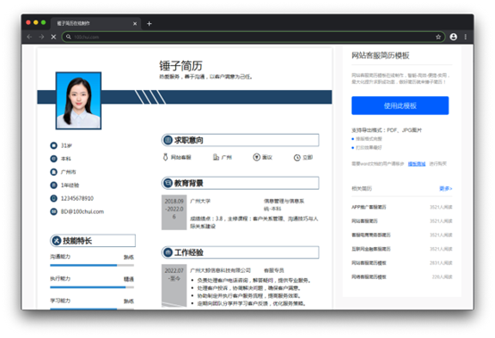Click the BD@100chui.com email text

(82, 211)
